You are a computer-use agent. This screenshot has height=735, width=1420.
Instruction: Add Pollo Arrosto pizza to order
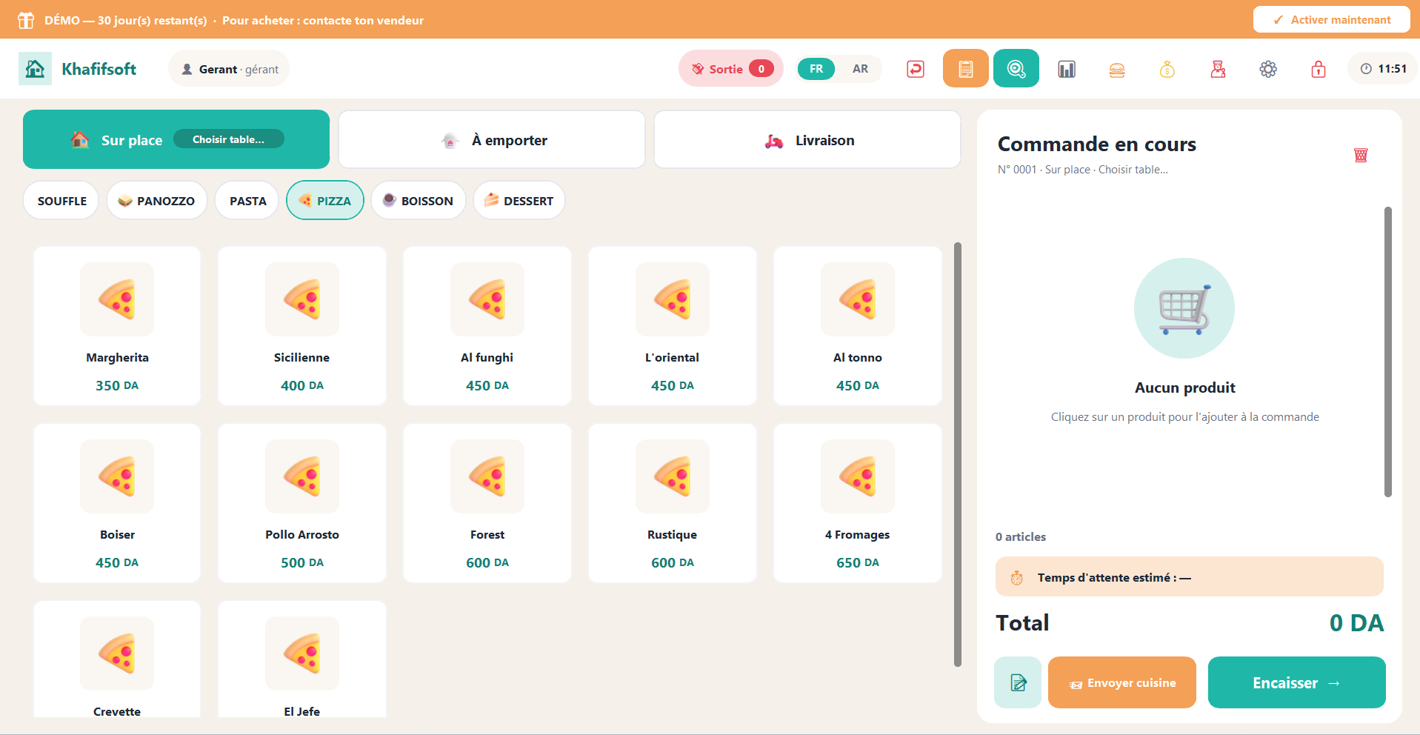pos(302,503)
